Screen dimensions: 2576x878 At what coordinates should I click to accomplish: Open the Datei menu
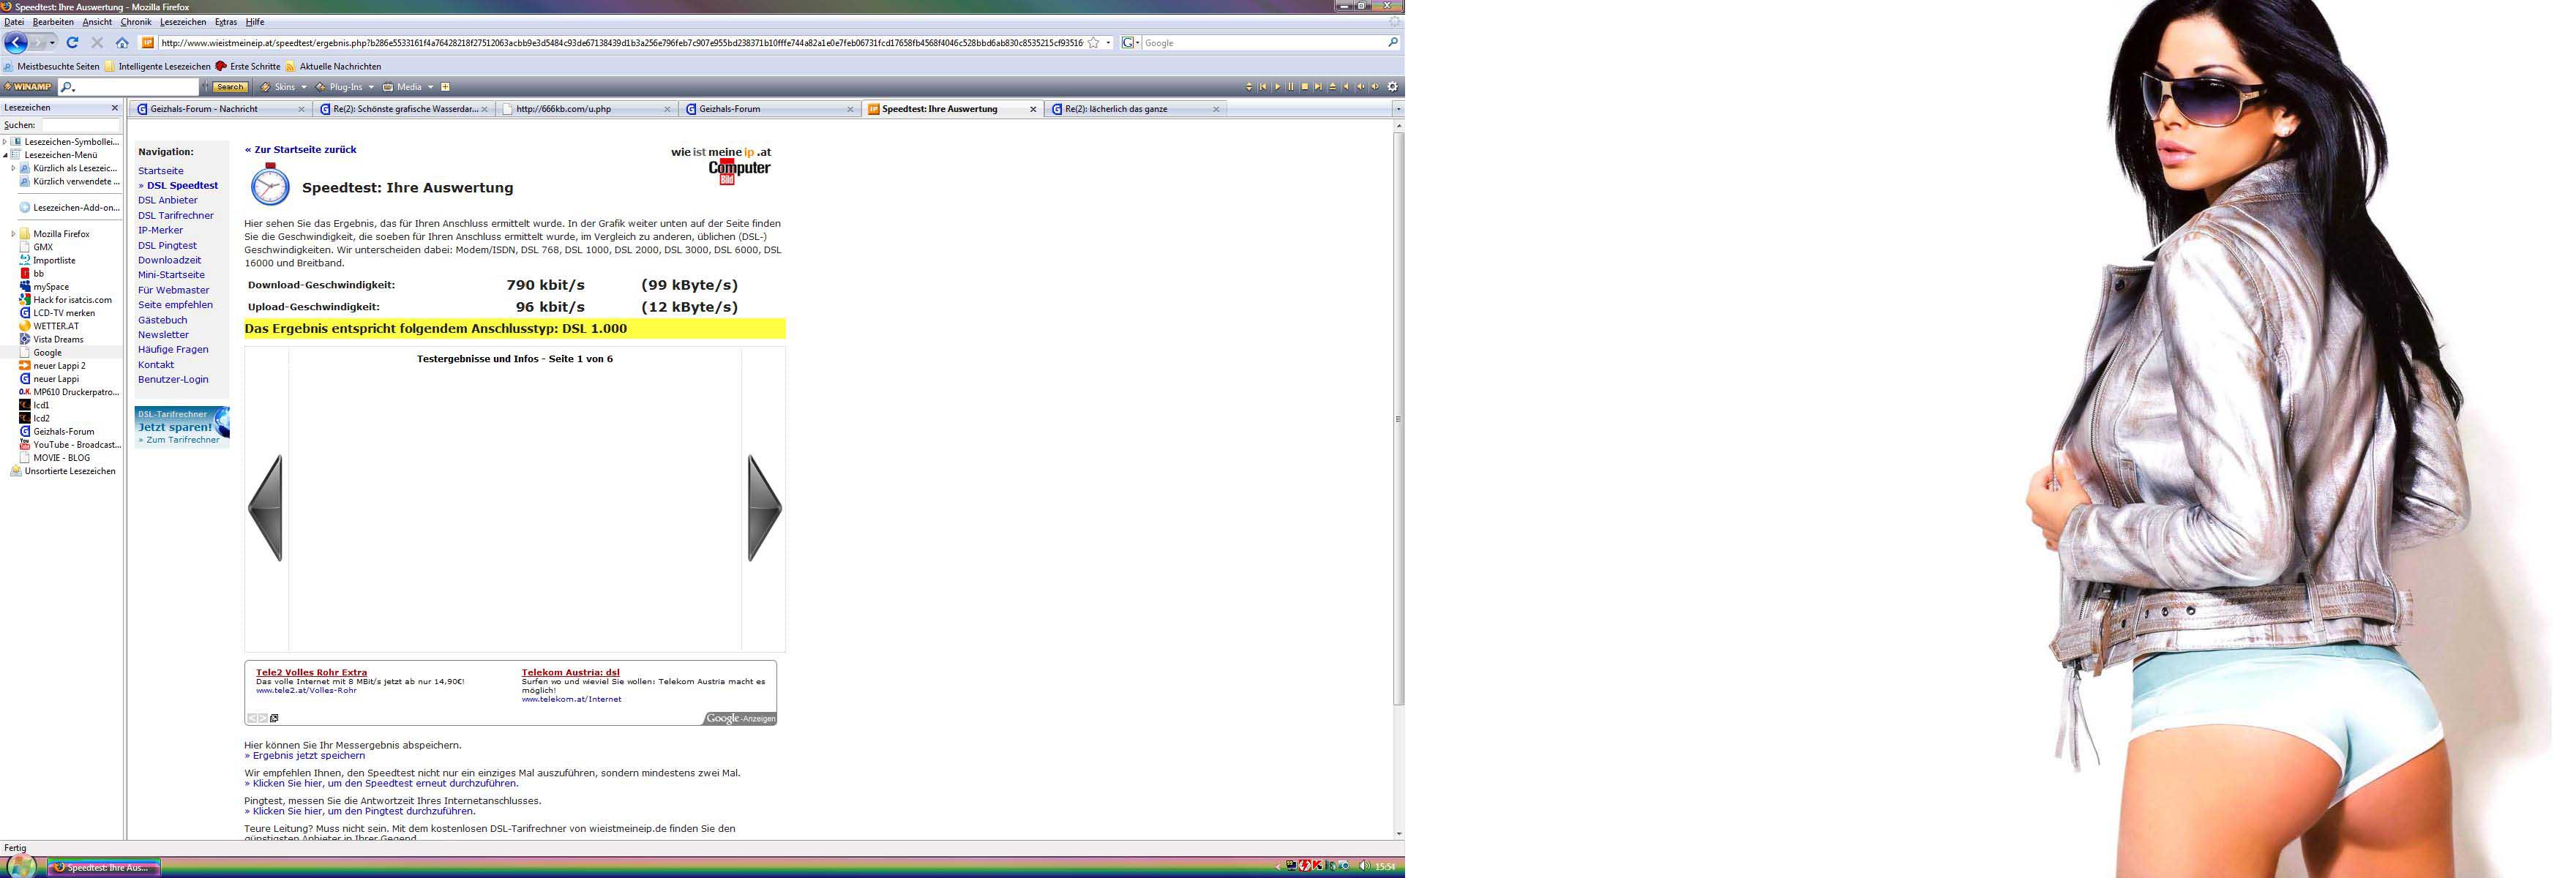point(14,22)
